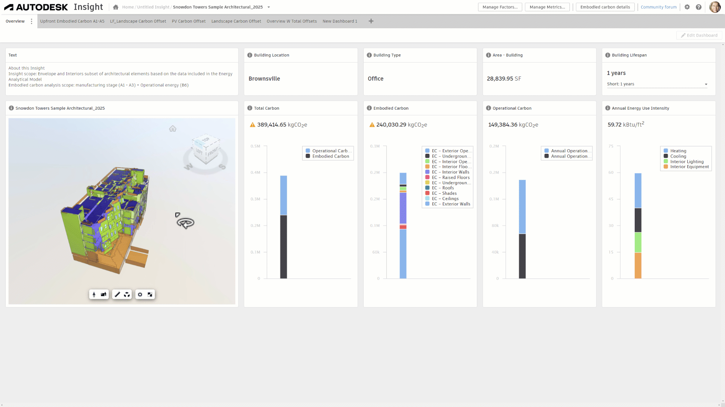
Task: Open the 3D viewer settings gear
Action: (140, 295)
